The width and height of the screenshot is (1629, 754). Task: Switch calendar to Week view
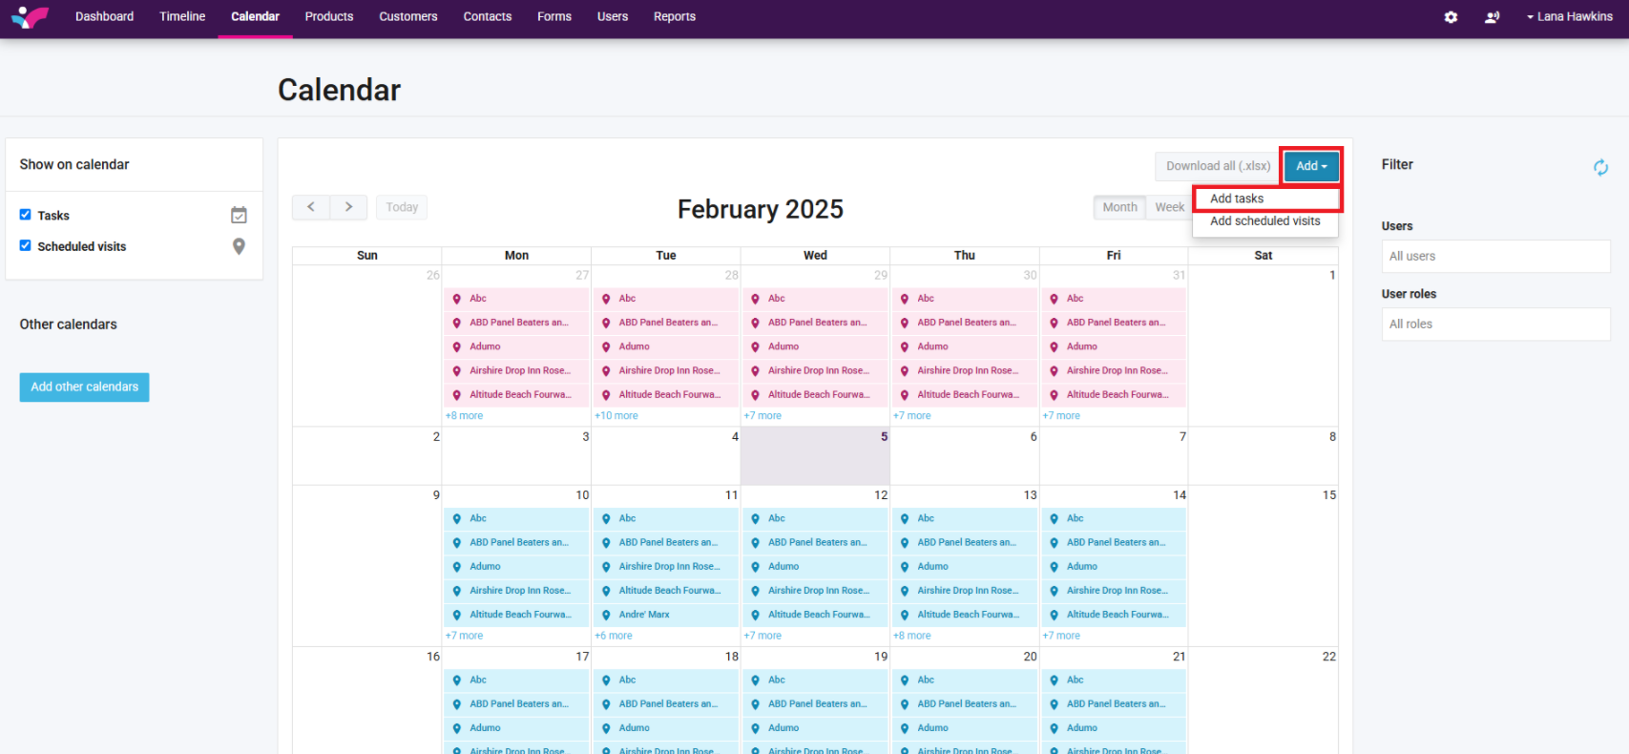[1169, 207]
